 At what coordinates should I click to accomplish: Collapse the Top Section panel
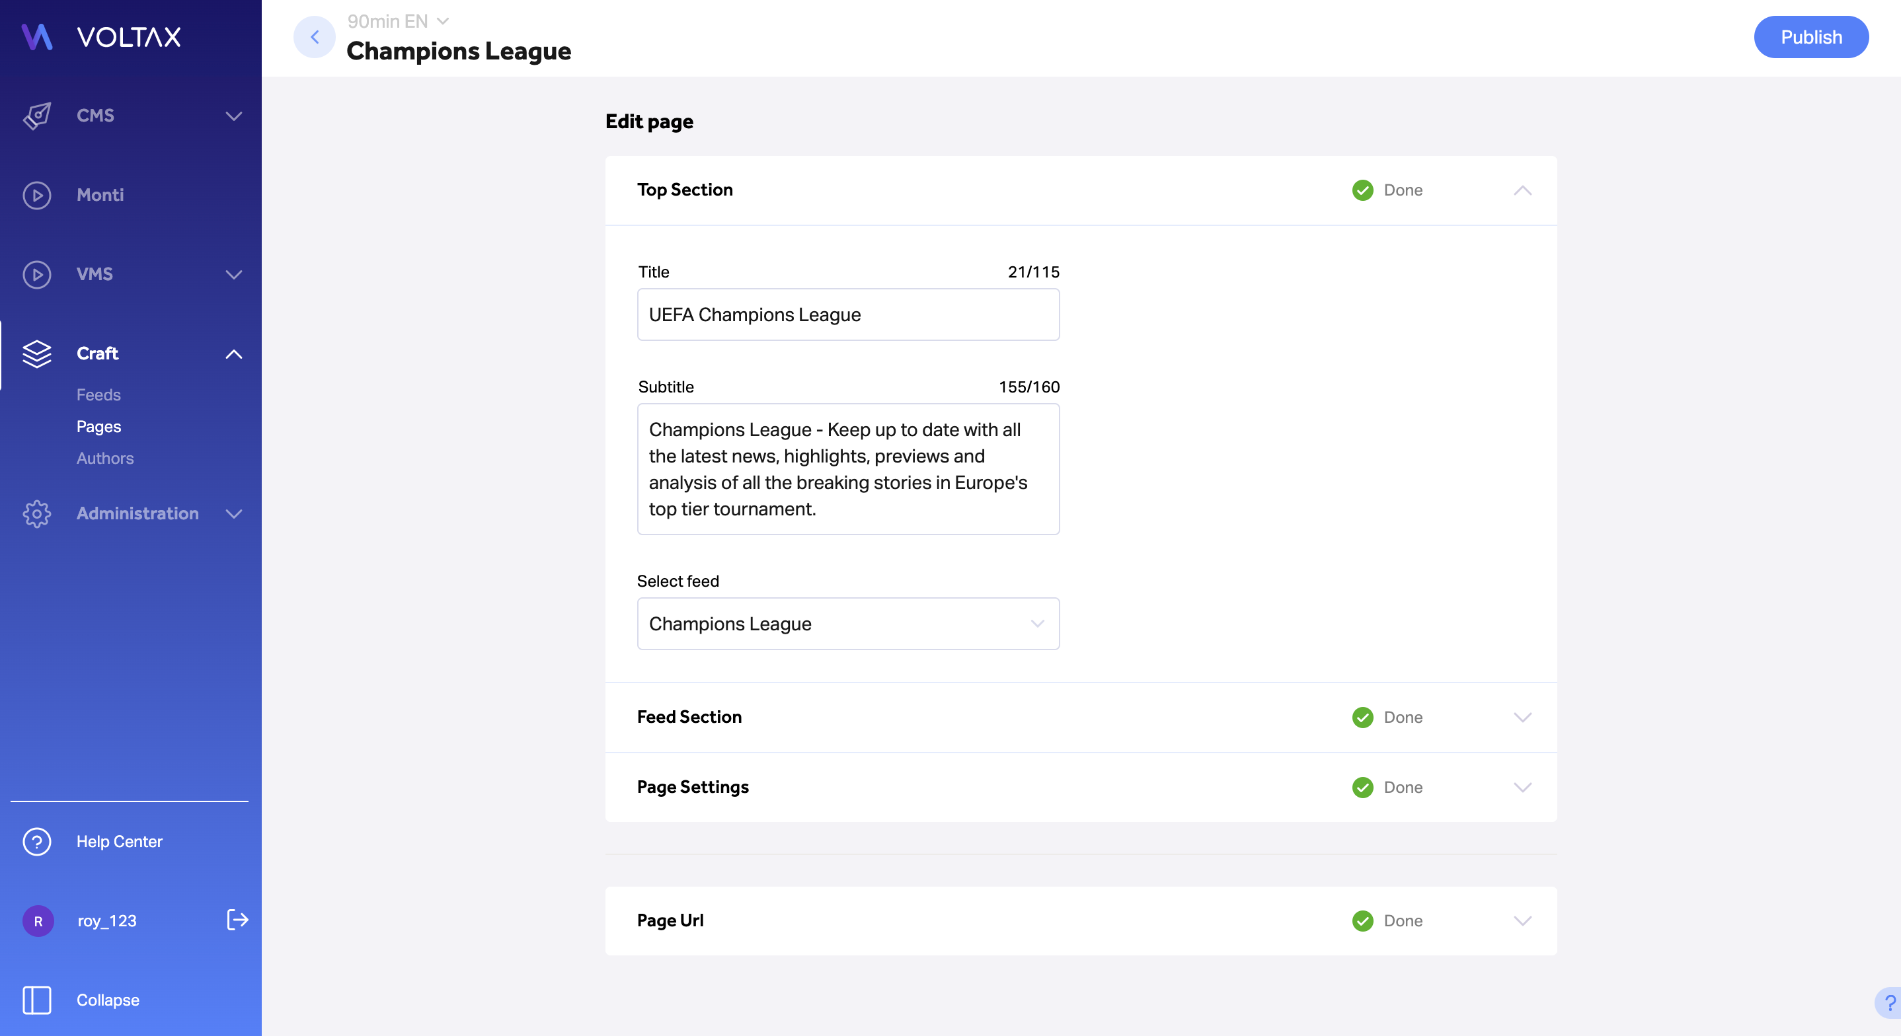1522,190
